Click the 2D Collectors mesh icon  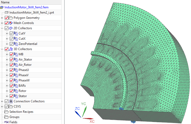(11, 28)
